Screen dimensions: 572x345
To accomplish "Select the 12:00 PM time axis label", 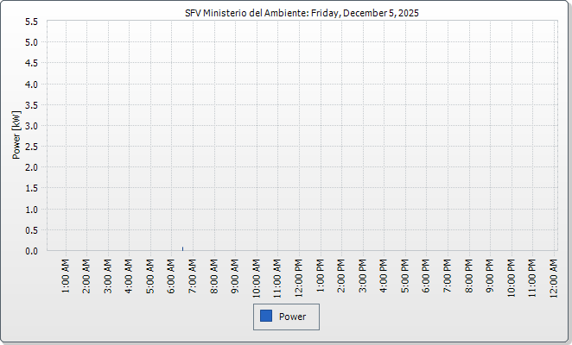I will (x=299, y=276).
